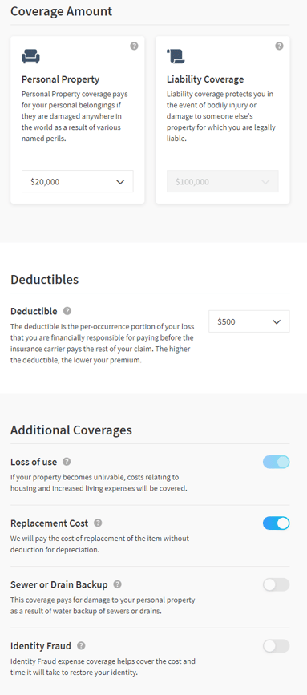The image size is (307, 695).
Task: Click the disabled $100,000 liability dropdown
Action: click(222, 181)
